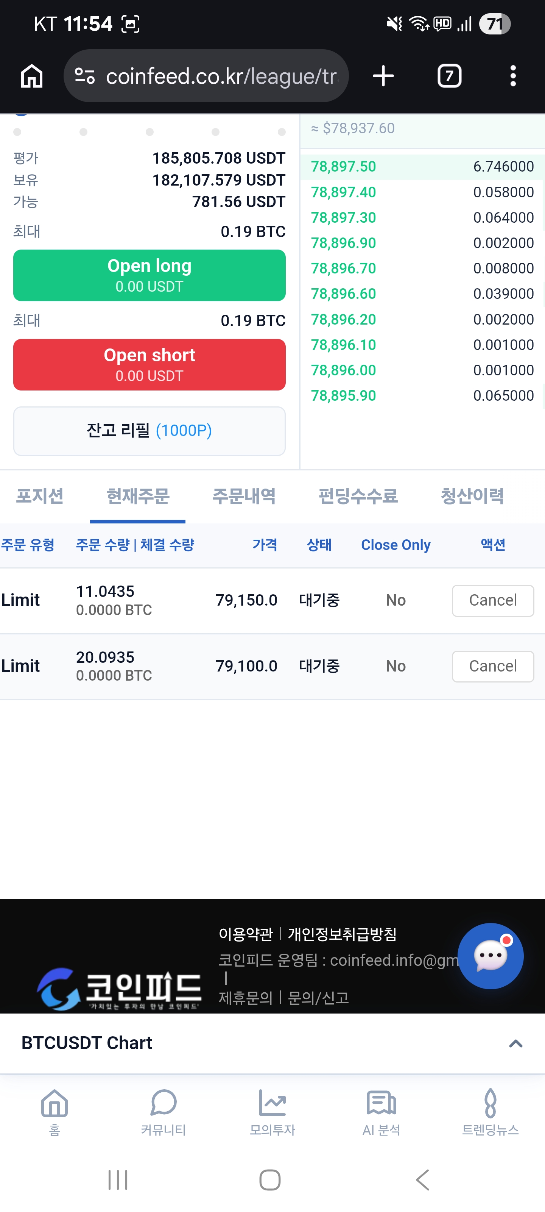Select the 78,897.50 order book price row
545x1212 pixels.
tap(422, 167)
